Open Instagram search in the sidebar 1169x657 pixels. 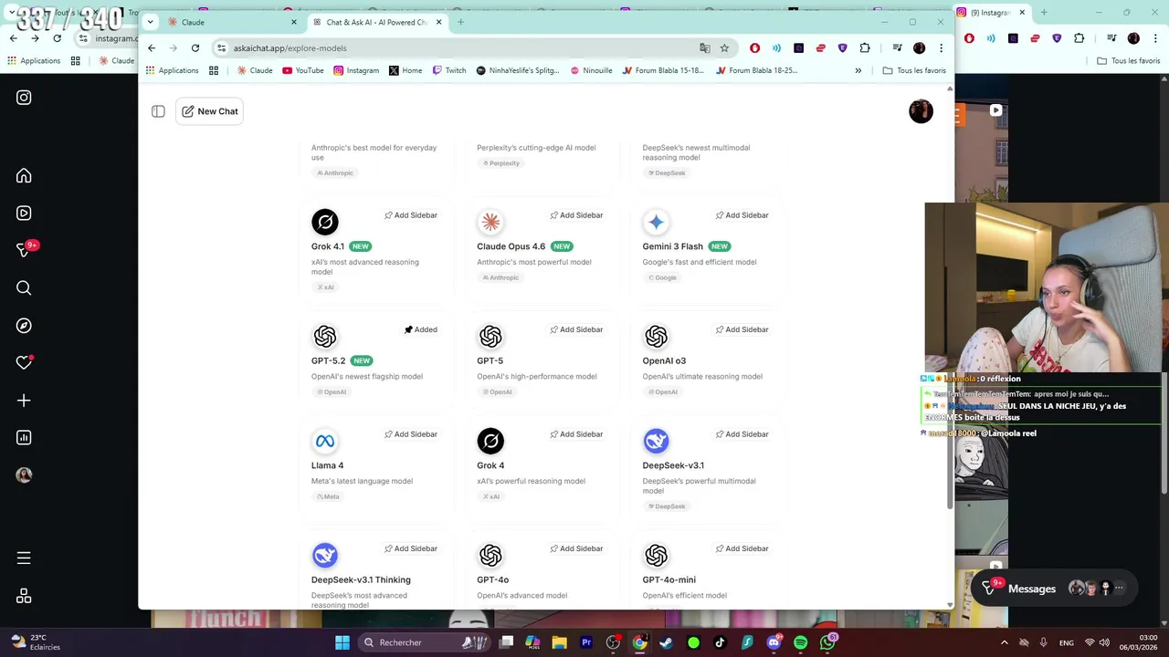coord(24,287)
